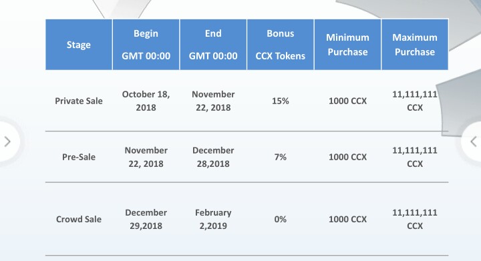This screenshot has width=481, height=261.
Task: Click the End GMT 00:00 header
Action: [x=213, y=45]
